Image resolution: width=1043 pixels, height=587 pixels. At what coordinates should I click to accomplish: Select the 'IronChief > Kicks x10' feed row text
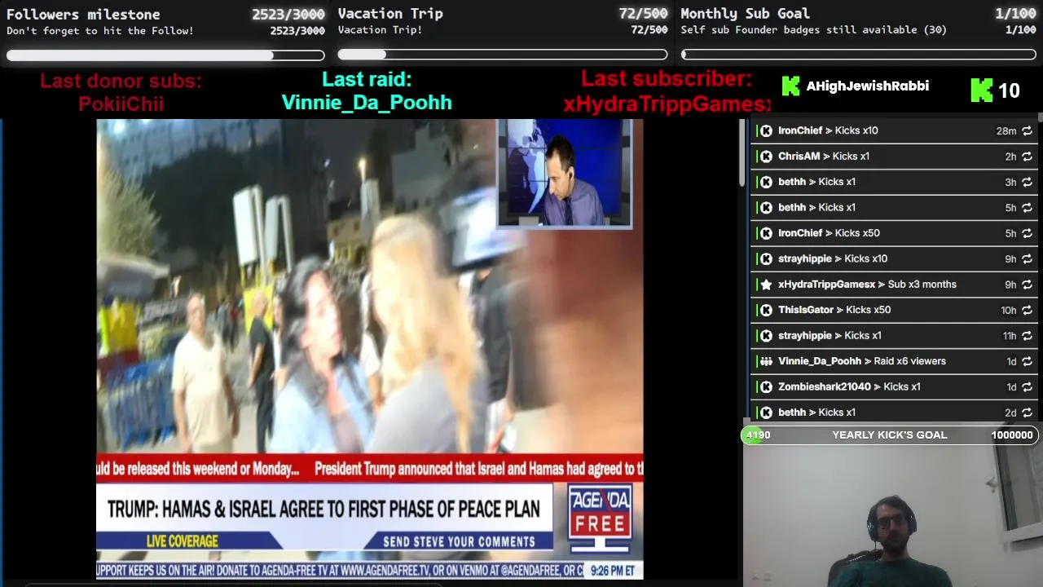click(828, 130)
